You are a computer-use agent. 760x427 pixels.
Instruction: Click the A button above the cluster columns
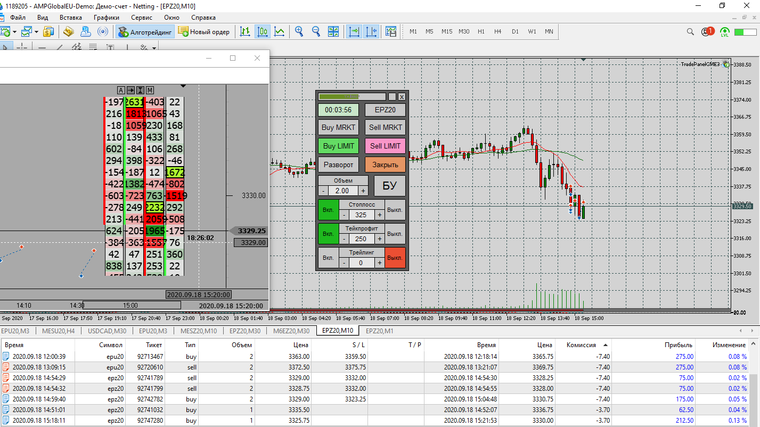[121, 90]
